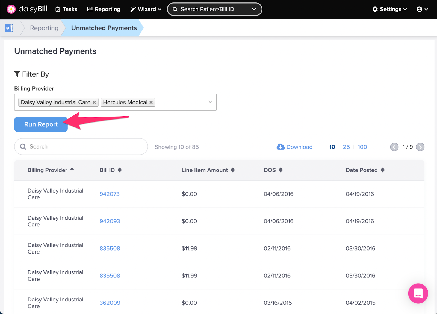Go to the Reporting breadcrumb
The image size is (437, 314).
pyautogui.click(x=44, y=28)
